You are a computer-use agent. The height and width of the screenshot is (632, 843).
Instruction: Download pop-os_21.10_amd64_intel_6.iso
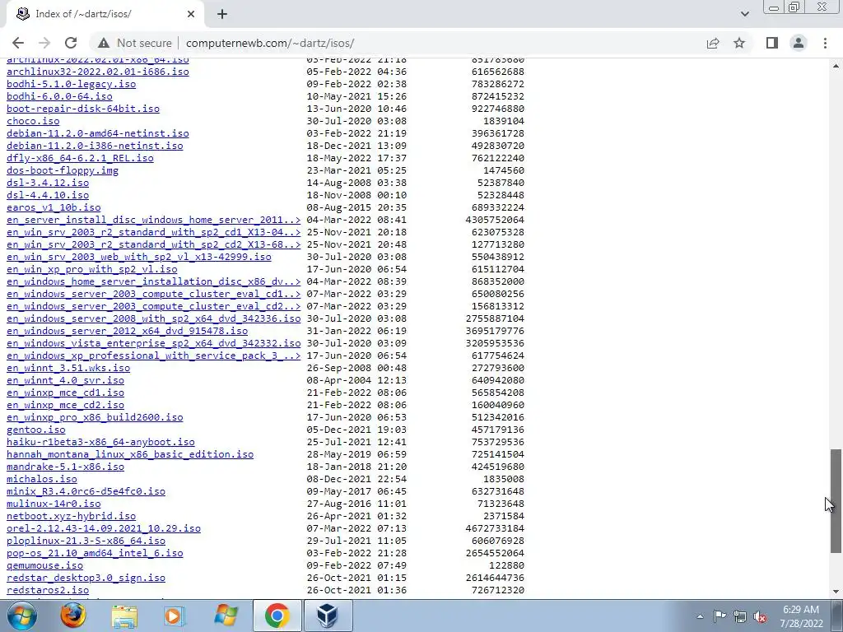(95, 554)
